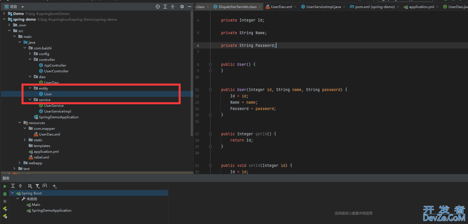This screenshot has height=224, width=468.
Task: Click project tree vertical scrollbar
Action: point(192,74)
